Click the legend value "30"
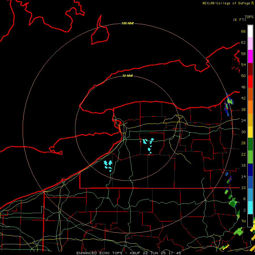The width and height of the screenshot is (255, 255). coord(243,132)
